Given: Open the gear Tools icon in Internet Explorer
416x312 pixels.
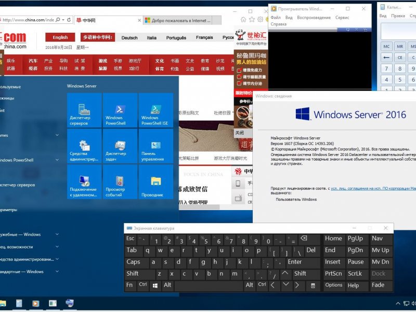Looking at the screenshot, I should 261,20.
